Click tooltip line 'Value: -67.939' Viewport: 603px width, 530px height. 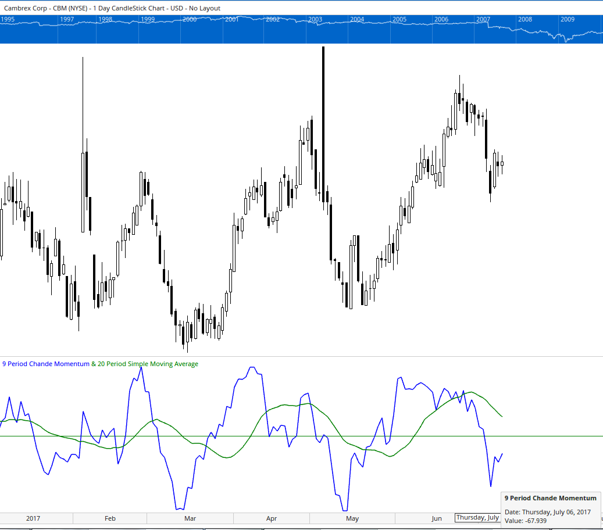(x=525, y=521)
